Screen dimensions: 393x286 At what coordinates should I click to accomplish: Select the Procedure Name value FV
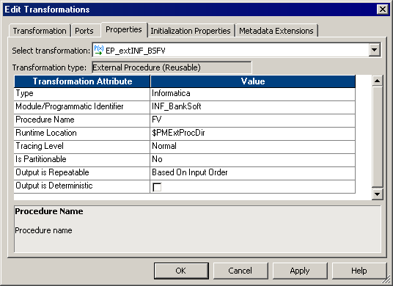click(253, 120)
